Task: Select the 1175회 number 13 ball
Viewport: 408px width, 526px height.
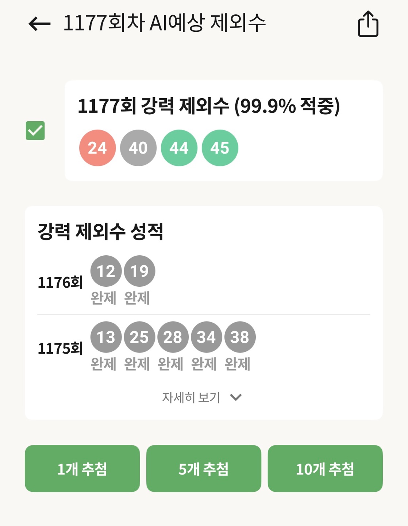Action: pos(106,337)
